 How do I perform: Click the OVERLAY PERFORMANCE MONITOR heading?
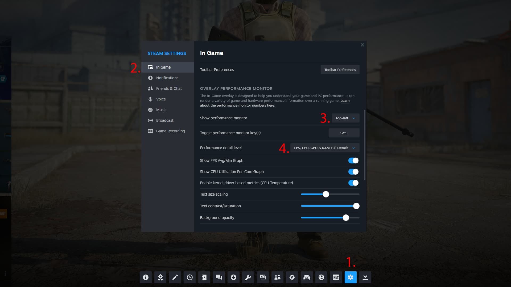[236, 88]
